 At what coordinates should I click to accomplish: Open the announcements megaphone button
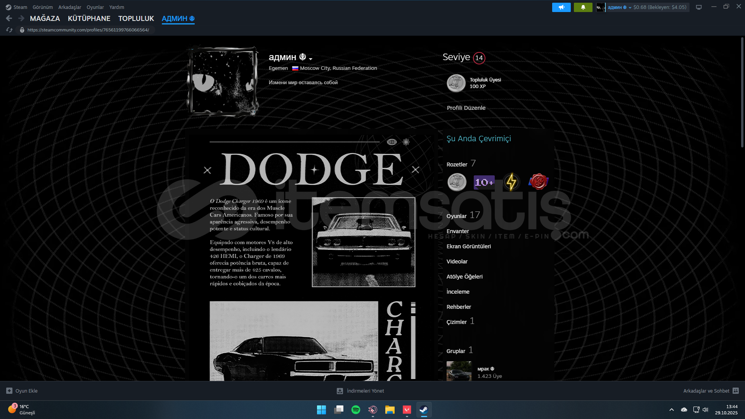(561, 7)
